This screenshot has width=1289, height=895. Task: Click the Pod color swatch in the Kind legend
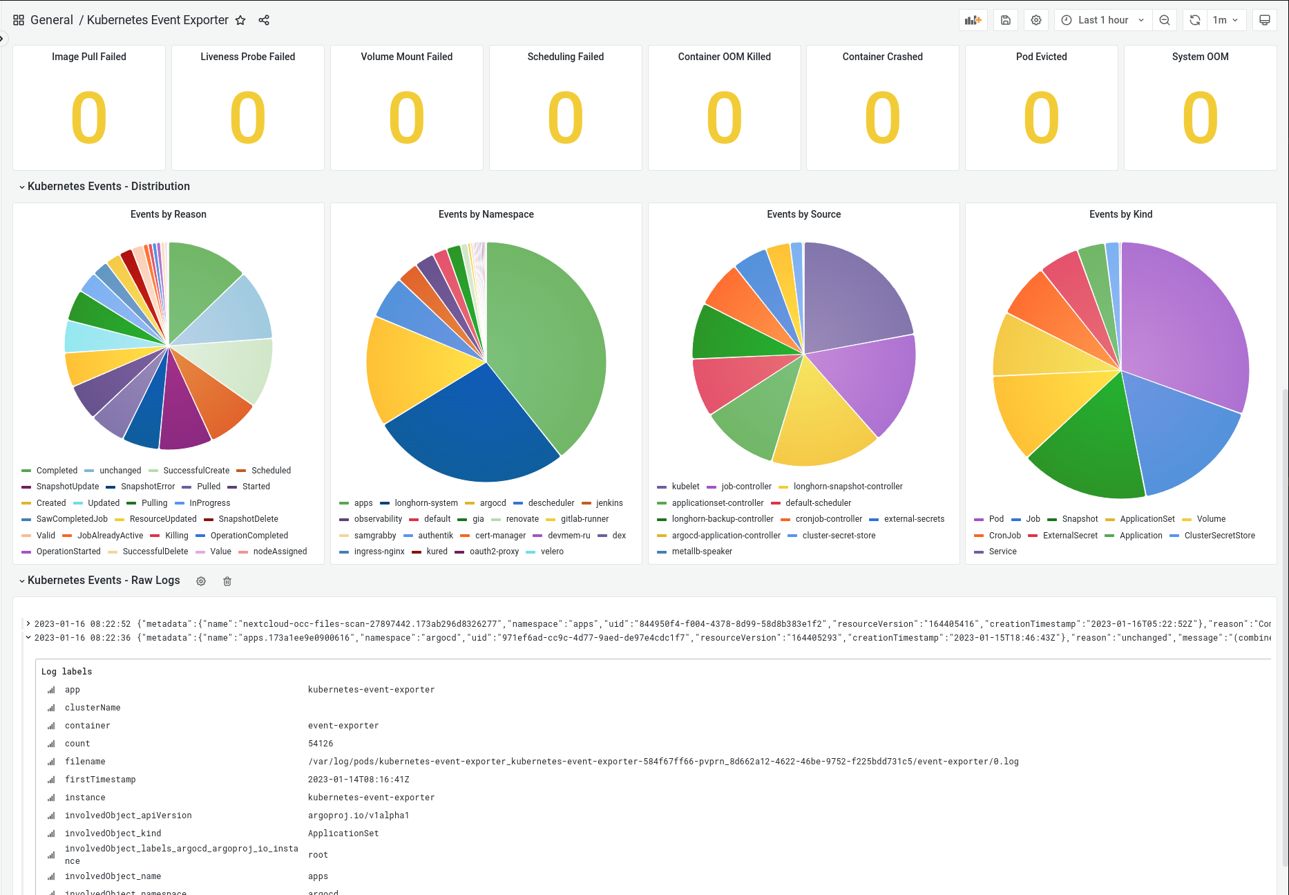(x=979, y=519)
